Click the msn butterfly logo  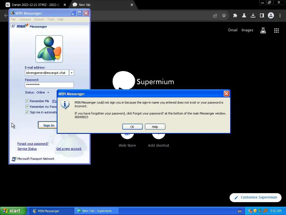coord(23,26)
